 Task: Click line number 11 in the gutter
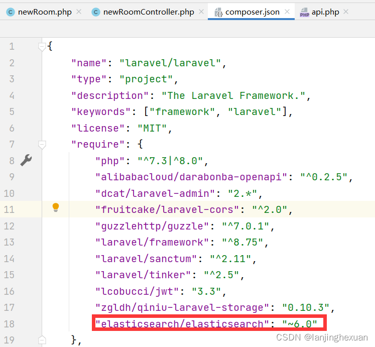(x=9, y=209)
